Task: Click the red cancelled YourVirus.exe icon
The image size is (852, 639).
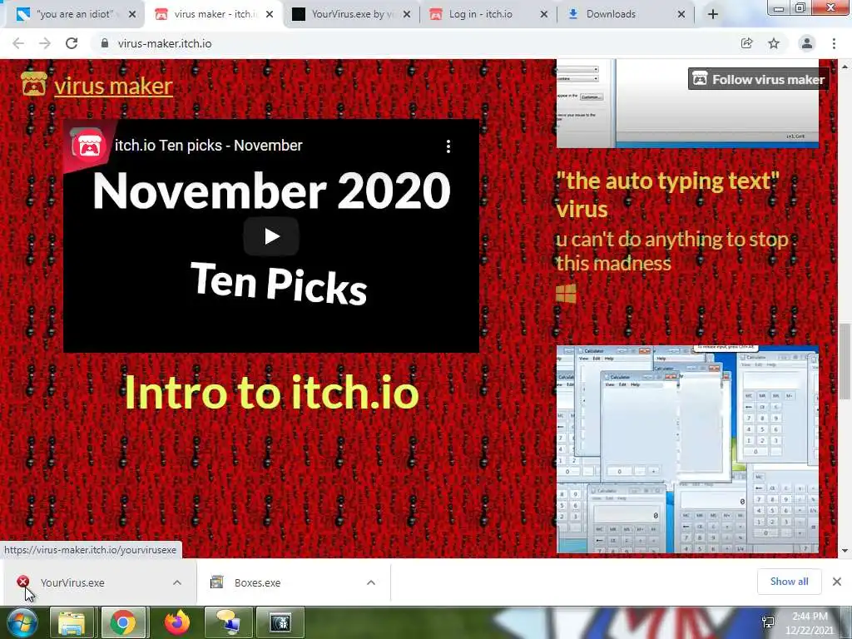Action: pos(22,582)
